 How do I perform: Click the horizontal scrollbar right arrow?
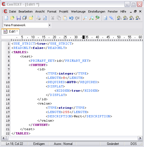[140, 138]
